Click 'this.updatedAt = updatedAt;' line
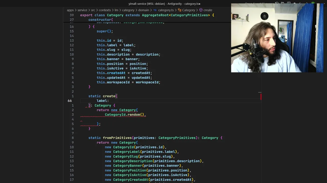 [124, 78]
